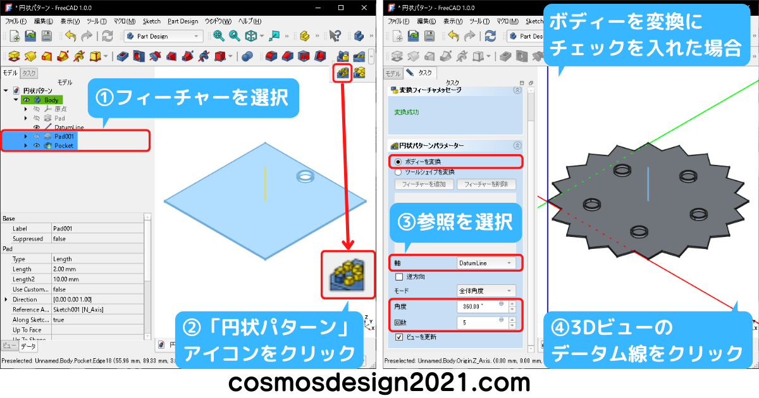This screenshot has height=398, width=759.
Task: Switch to ビュー property tab
Action: click(x=8, y=346)
